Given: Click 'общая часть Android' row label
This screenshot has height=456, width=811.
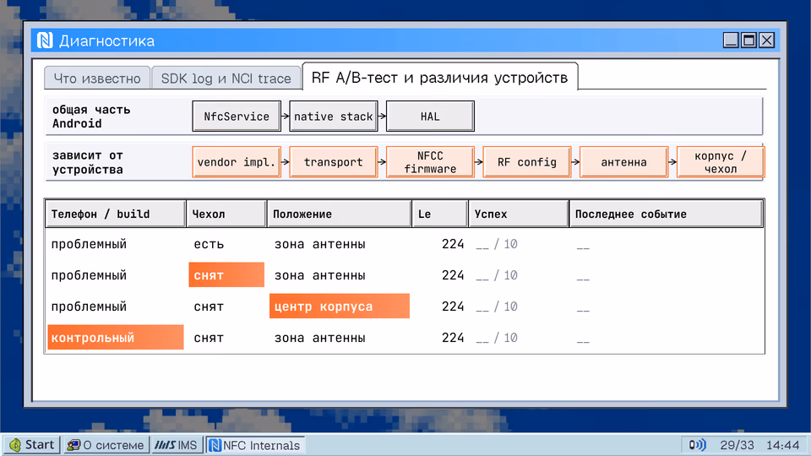Looking at the screenshot, I should pyautogui.click(x=91, y=117).
